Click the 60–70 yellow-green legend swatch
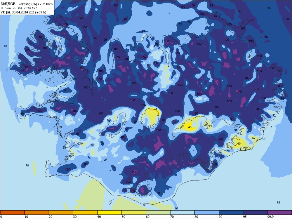292x219 pixels. (x=158, y=213)
